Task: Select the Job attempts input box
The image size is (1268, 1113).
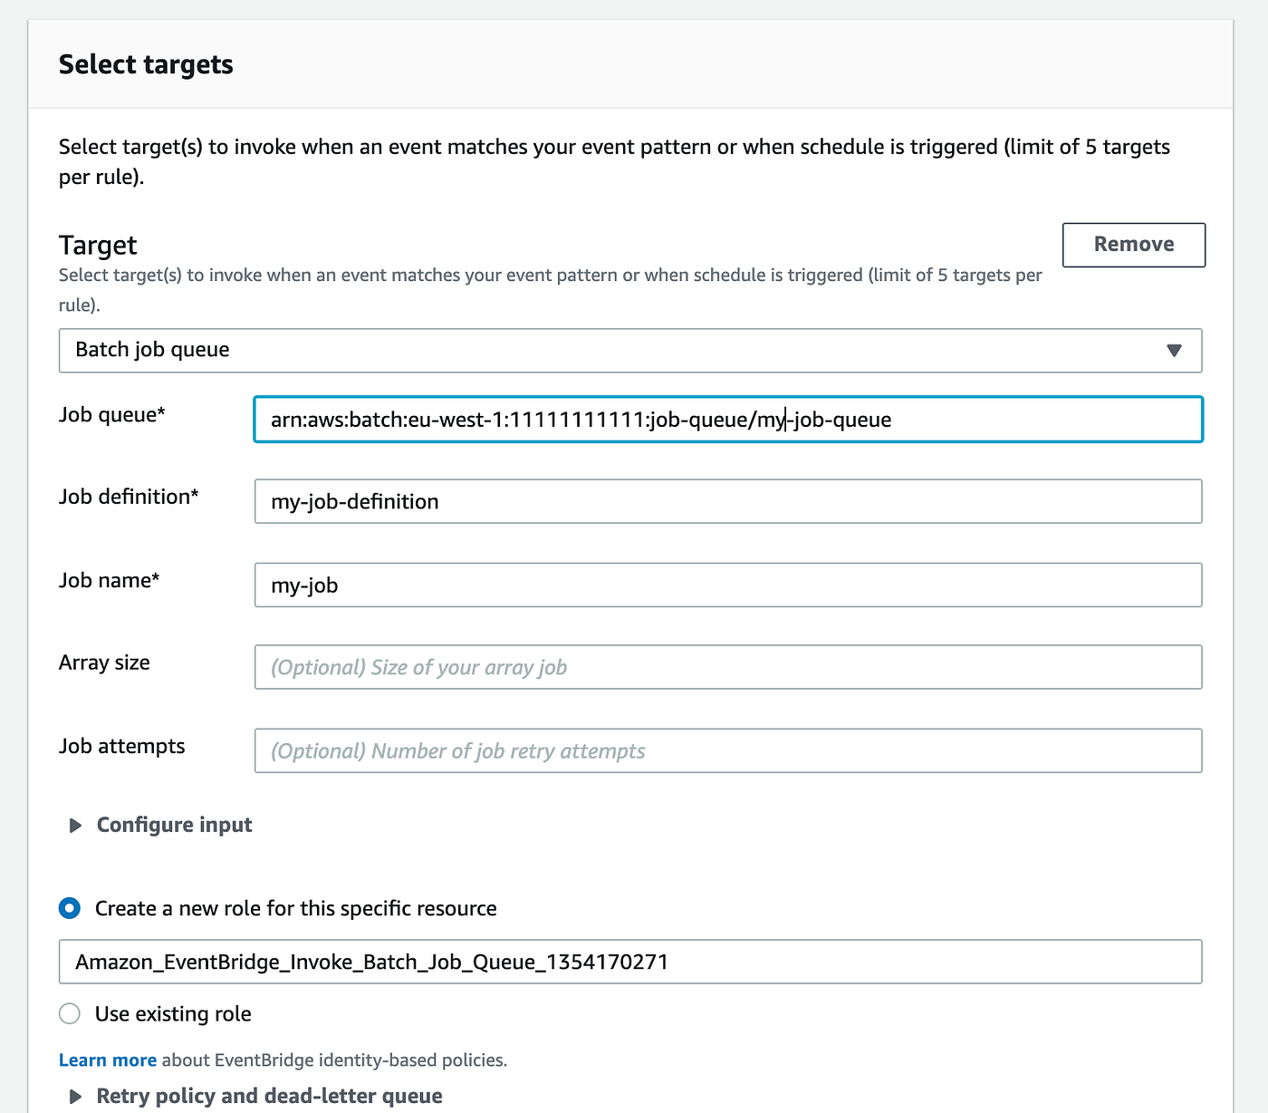Action: (x=727, y=751)
